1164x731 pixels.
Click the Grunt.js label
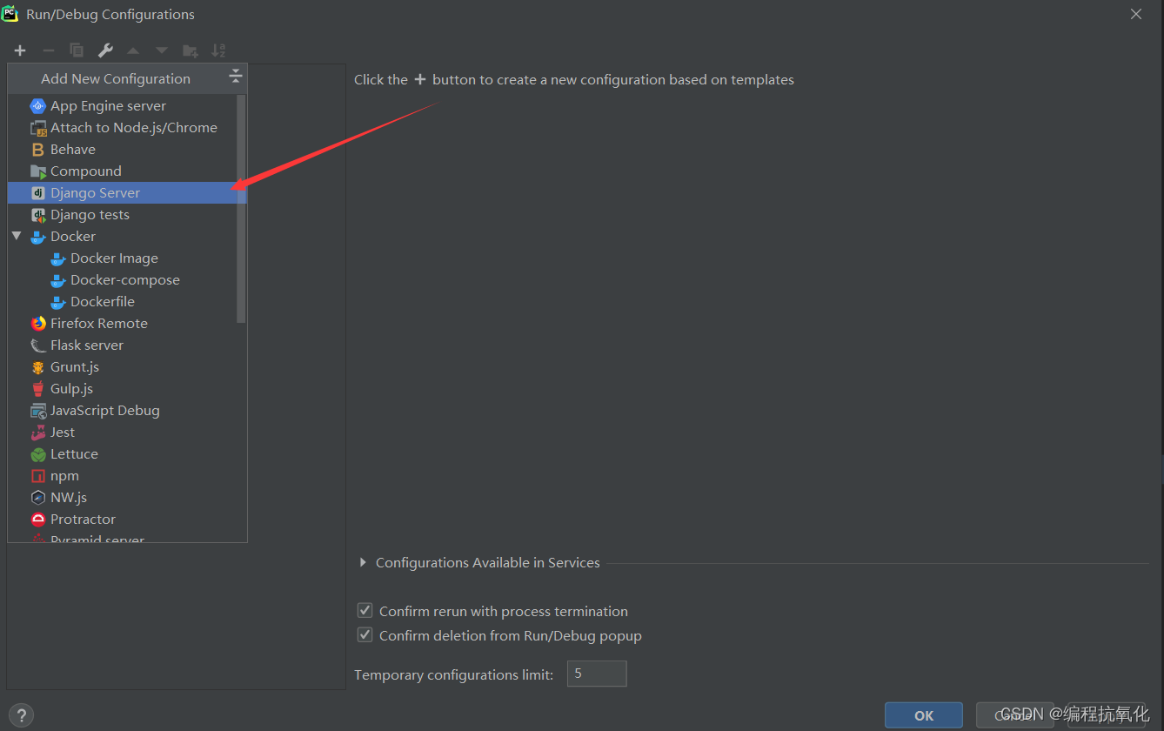(75, 367)
